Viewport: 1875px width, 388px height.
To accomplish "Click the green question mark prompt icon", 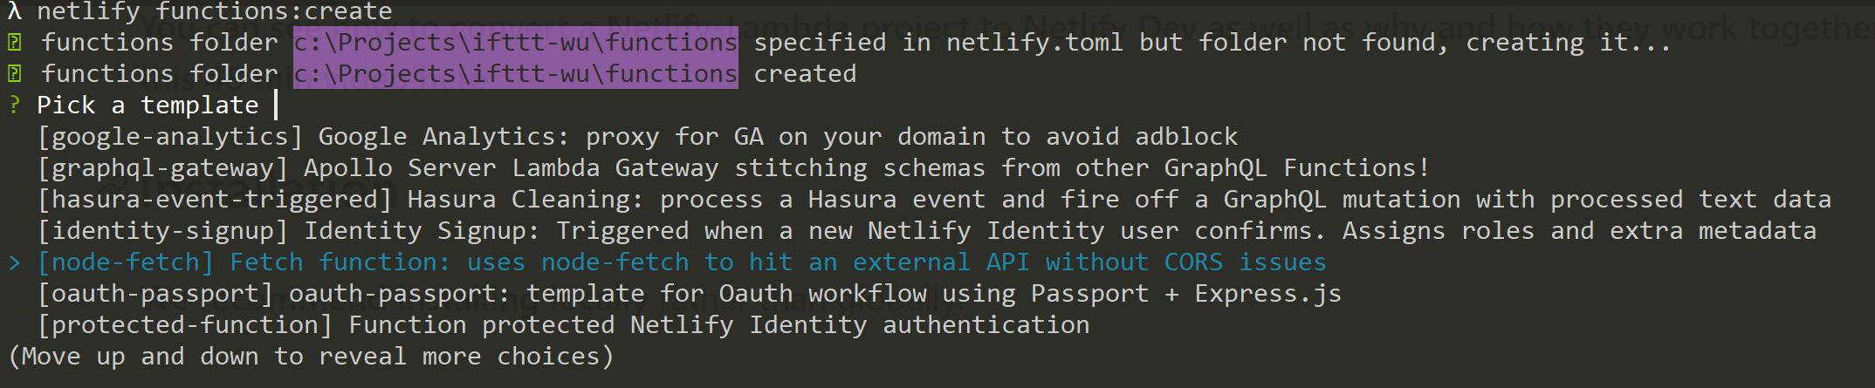I will pyautogui.click(x=15, y=106).
